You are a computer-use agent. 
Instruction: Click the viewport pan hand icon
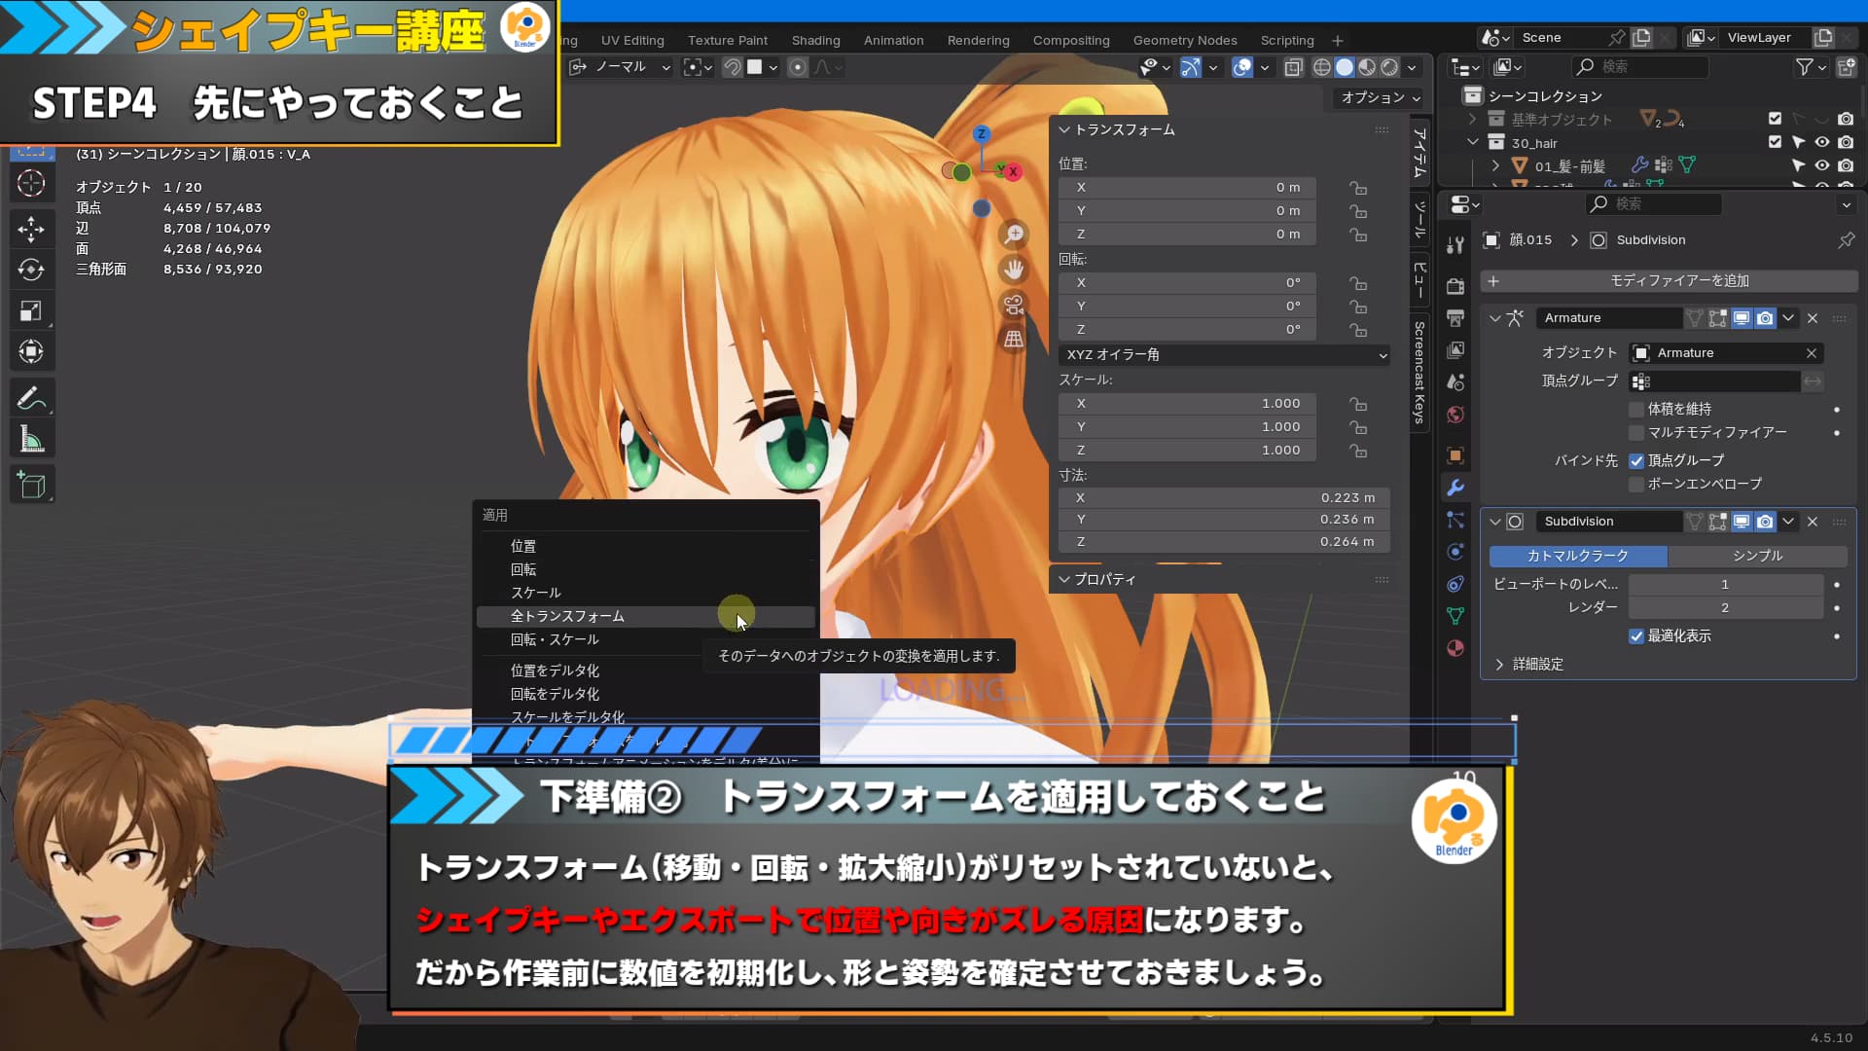[1014, 270]
